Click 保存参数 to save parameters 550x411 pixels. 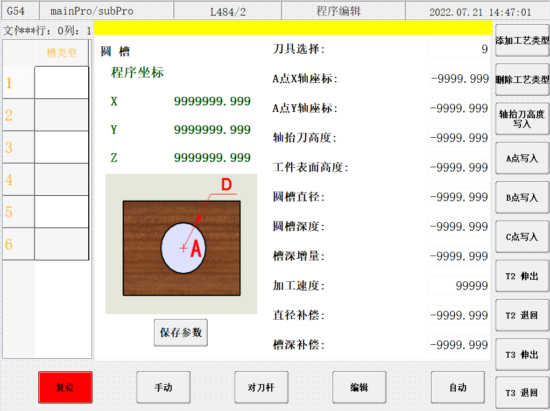pyautogui.click(x=181, y=332)
